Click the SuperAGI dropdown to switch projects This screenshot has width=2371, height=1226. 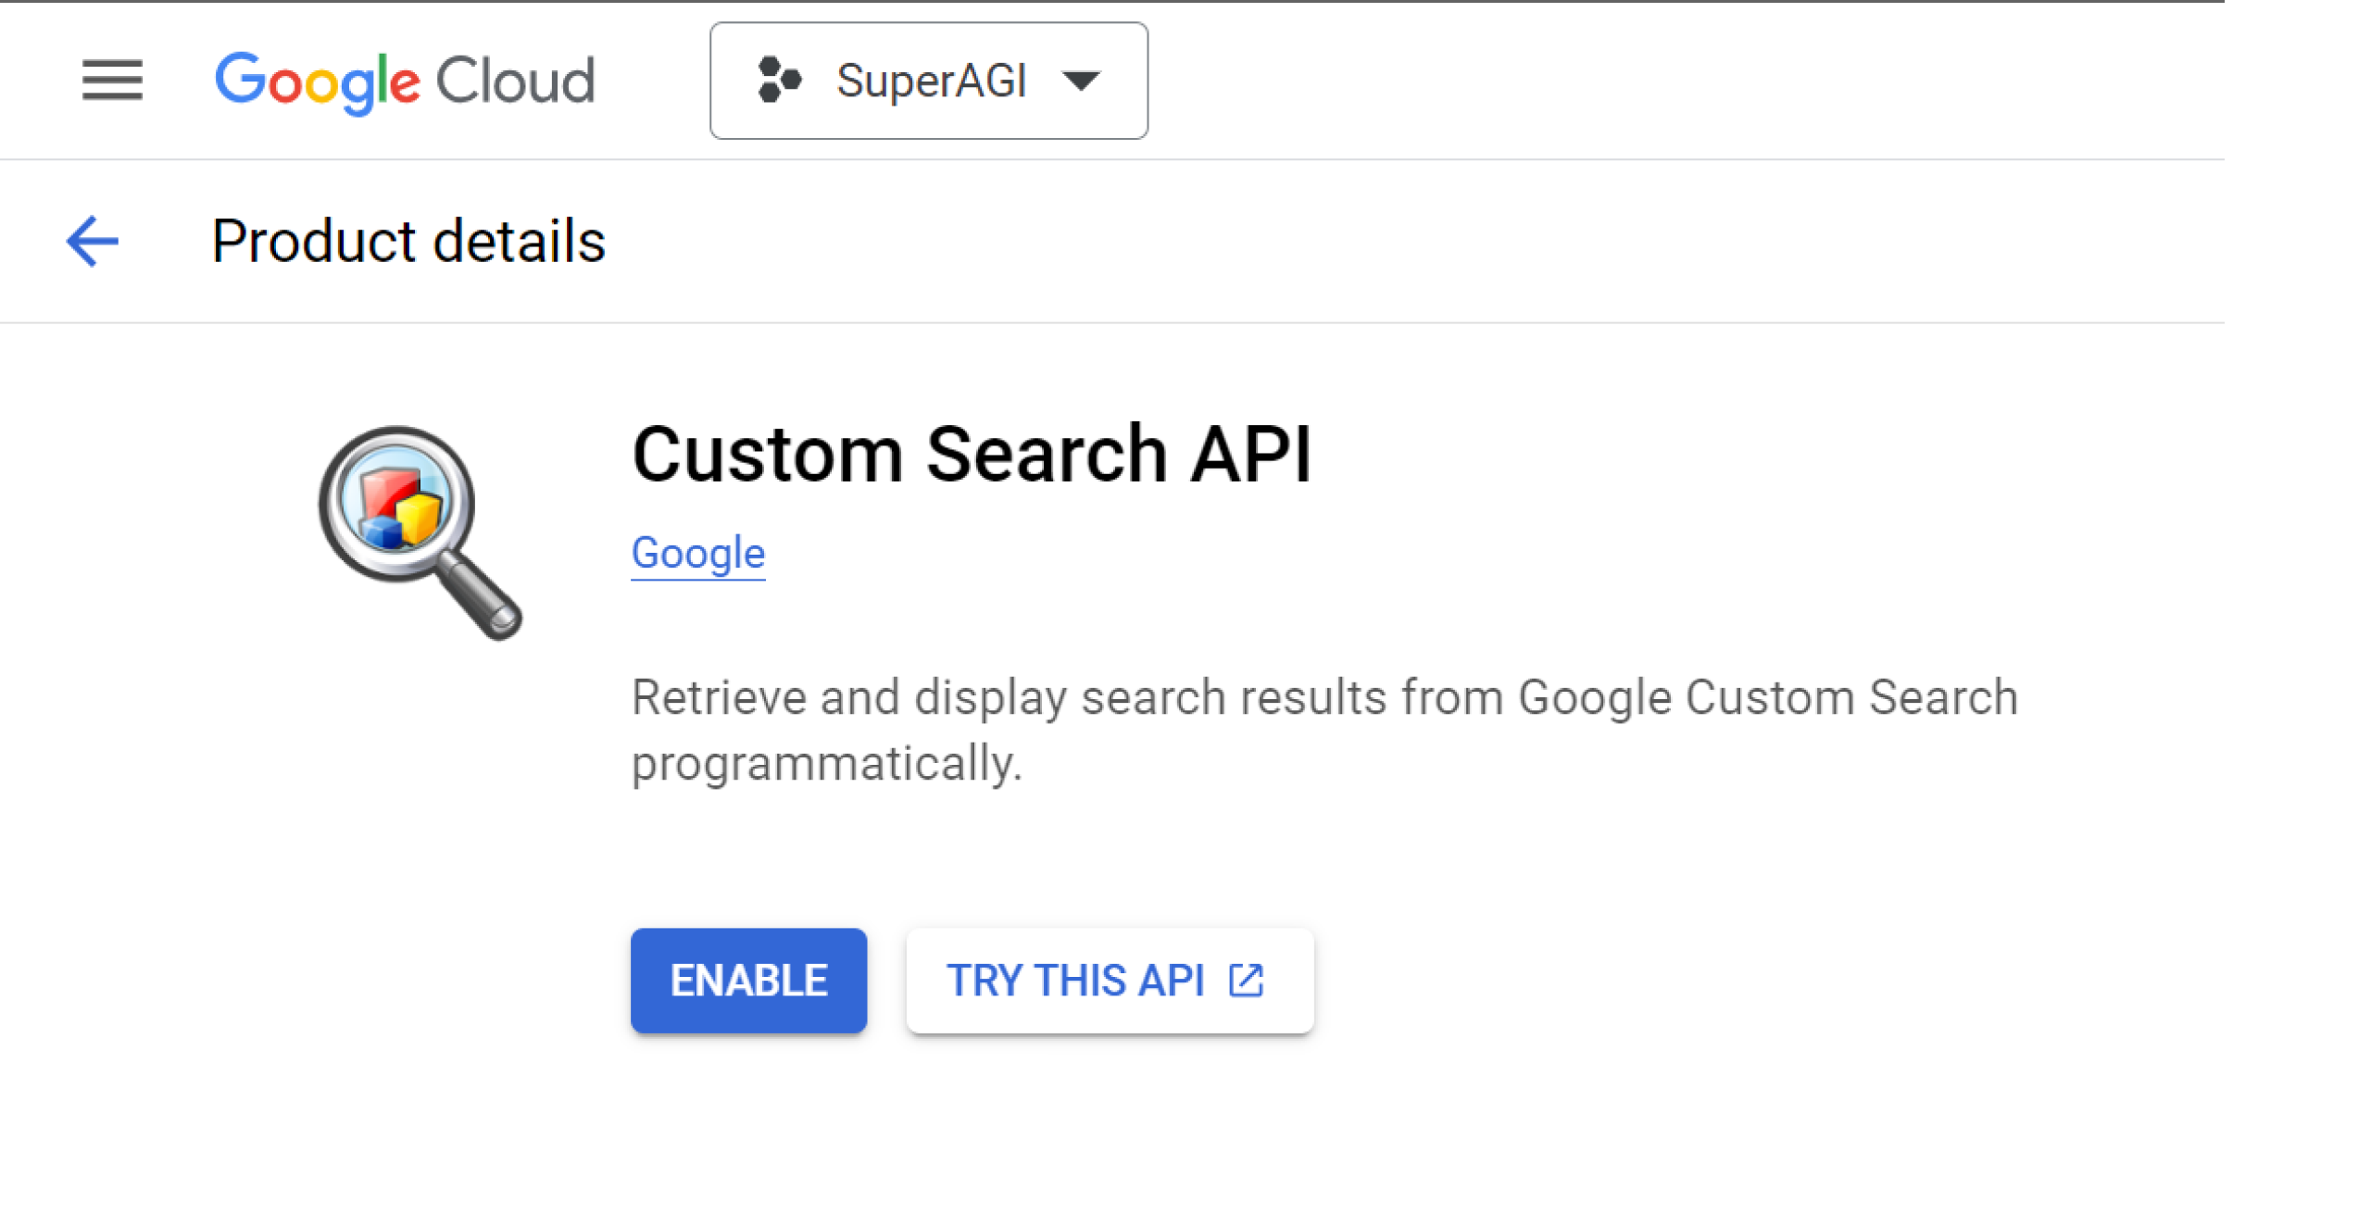click(931, 81)
